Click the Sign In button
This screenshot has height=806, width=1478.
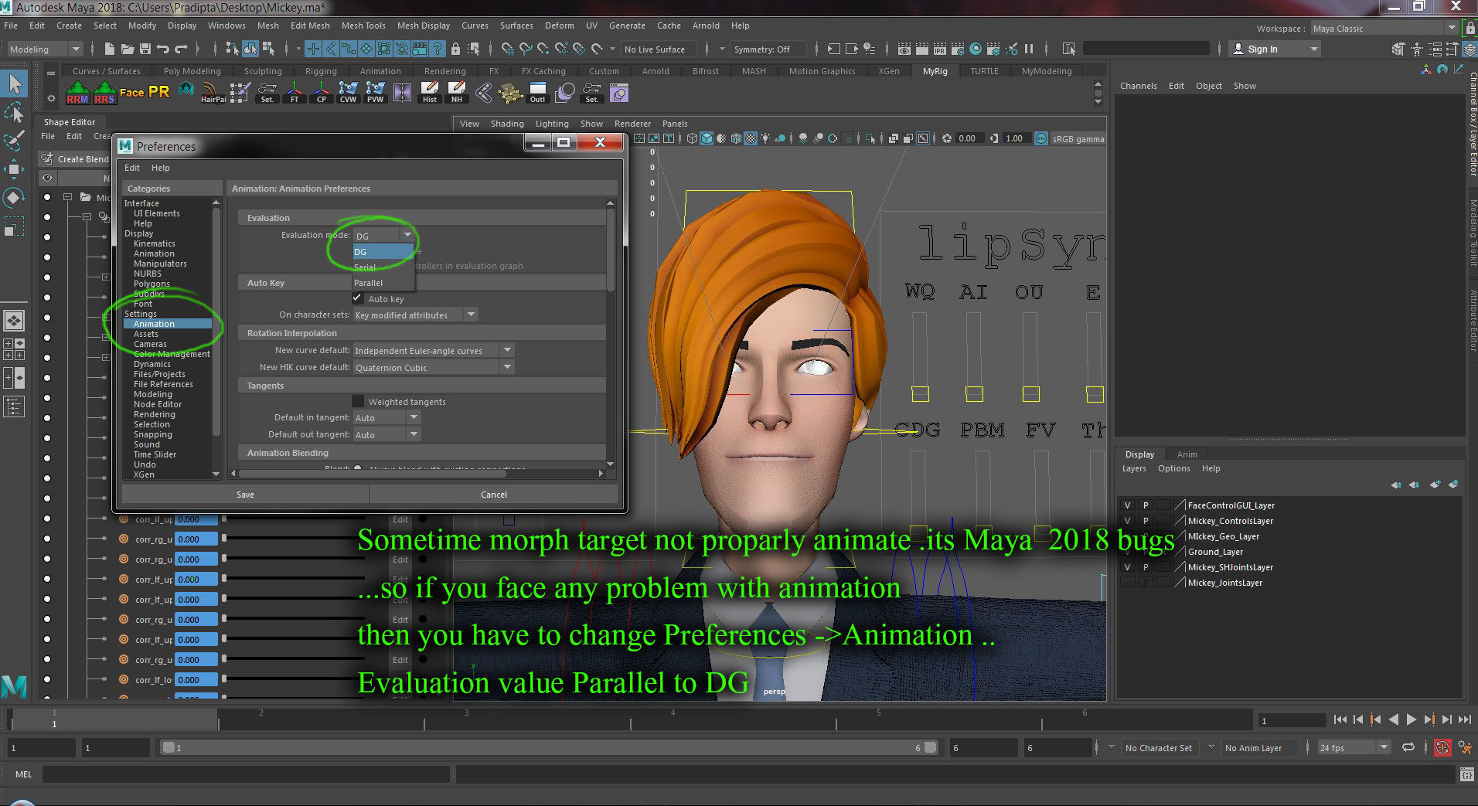coord(1274,49)
